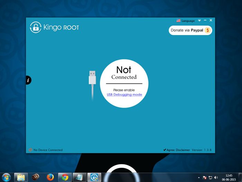Click the Action Center flag icon
The height and width of the screenshot is (182, 242).
tap(205, 177)
